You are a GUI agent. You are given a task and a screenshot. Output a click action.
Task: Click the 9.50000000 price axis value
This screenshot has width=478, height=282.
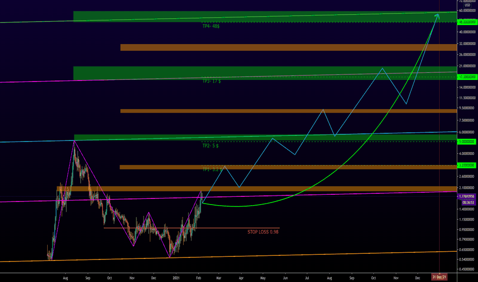466,108
